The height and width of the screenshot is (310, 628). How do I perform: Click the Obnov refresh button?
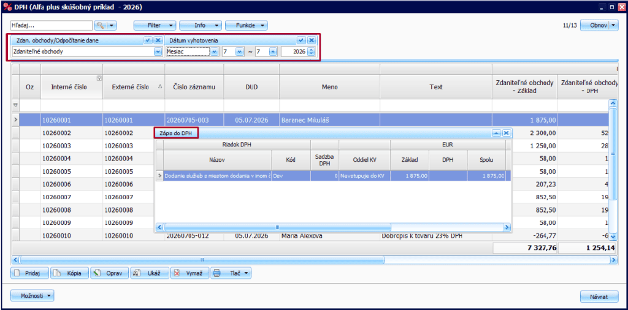(595, 25)
